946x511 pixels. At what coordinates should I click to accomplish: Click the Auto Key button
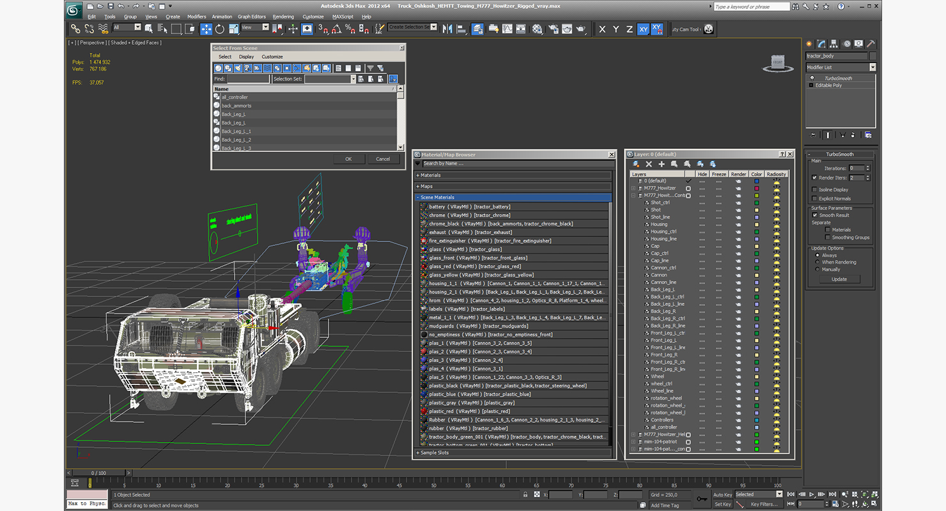(x=722, y=494)
